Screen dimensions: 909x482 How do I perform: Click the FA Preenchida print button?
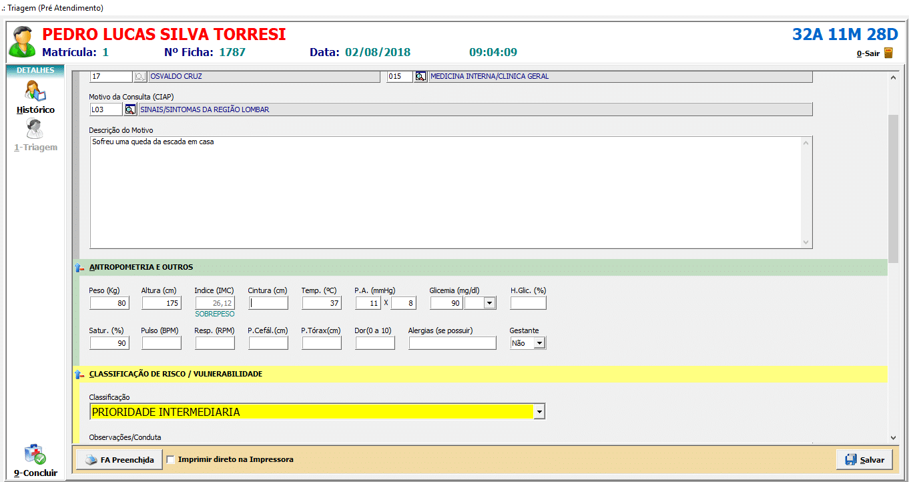(119, 460)
